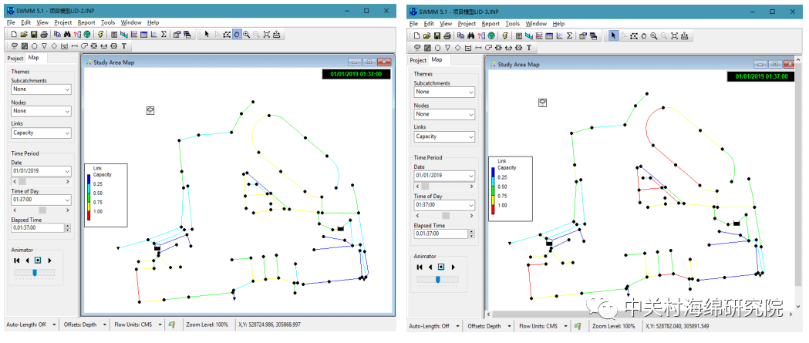Switch to Project tab in right window
The image size is (809, 343).
click(x=417, y=60)
